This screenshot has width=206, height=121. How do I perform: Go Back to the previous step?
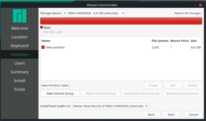(151, 115)
